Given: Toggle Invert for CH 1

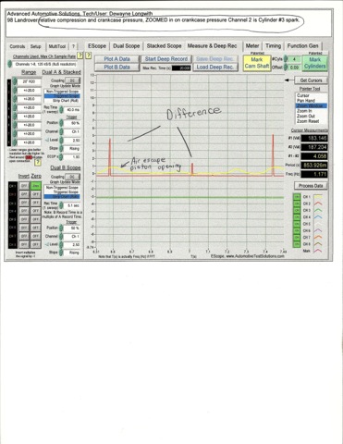Looking at the screenshot, I should [x=24, y=186].
